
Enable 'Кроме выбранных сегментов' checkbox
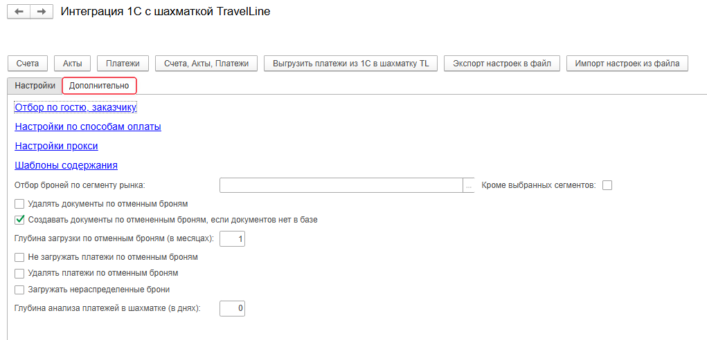point(607,185)
